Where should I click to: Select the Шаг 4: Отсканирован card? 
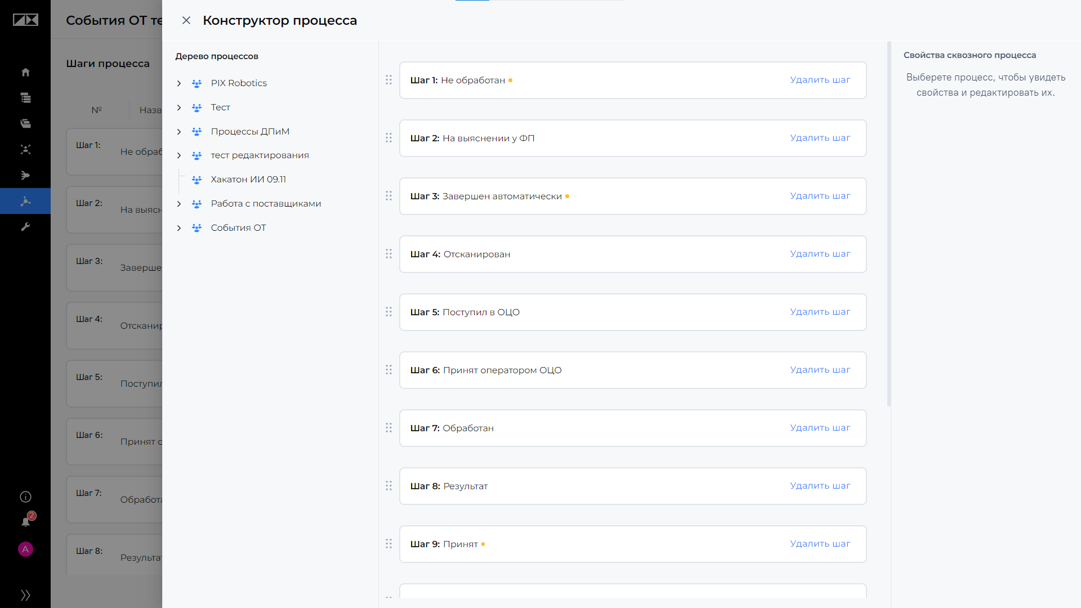click(x=633, y=254)
